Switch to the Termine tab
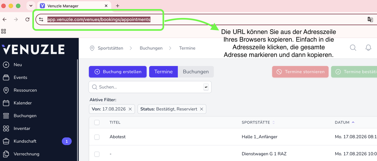 coord(163,72)
